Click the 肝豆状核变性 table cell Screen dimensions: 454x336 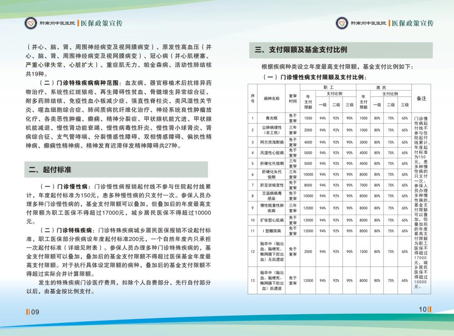click(x=271, y=186)
